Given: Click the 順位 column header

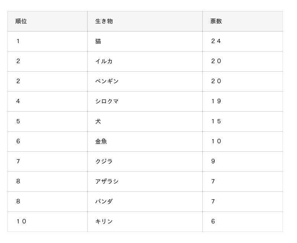Looking at the screenshot, I should point(21,21).
